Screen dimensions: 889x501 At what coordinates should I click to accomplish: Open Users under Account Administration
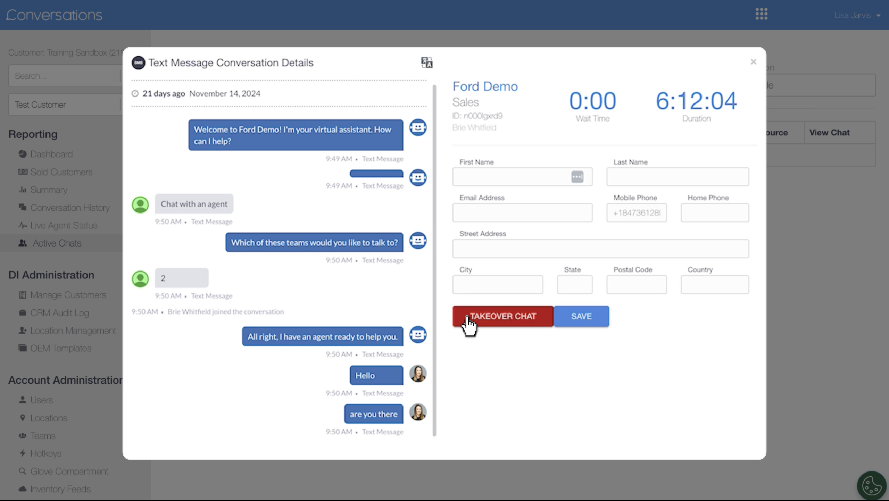[x=41, y=400]
